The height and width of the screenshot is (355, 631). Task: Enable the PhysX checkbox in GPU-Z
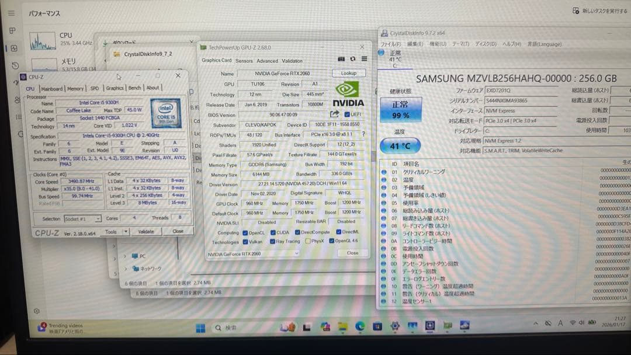coord(308,241)
